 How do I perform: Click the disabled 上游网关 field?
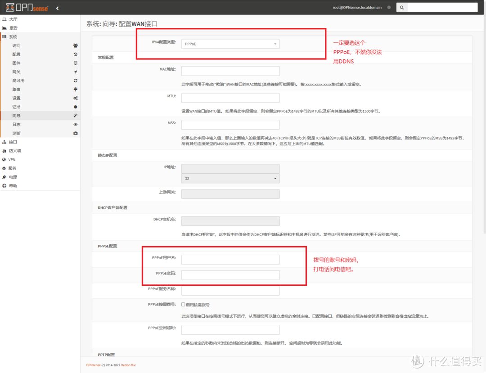click(230, 194)
